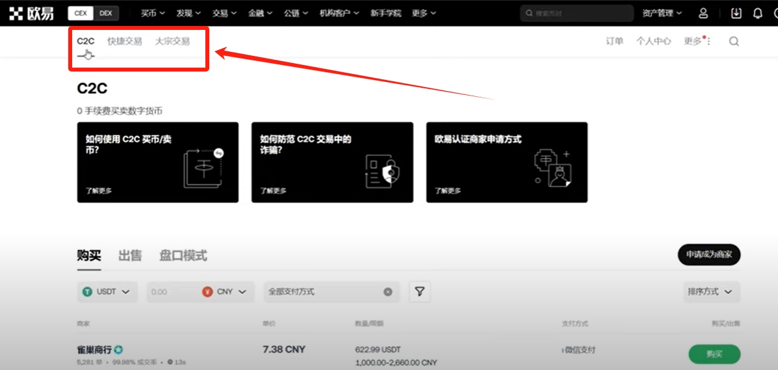The image size is (778, 370).
Task: Open the 如何防范 C2C 交易中的诈骗 card
Action: click(332, 163)
